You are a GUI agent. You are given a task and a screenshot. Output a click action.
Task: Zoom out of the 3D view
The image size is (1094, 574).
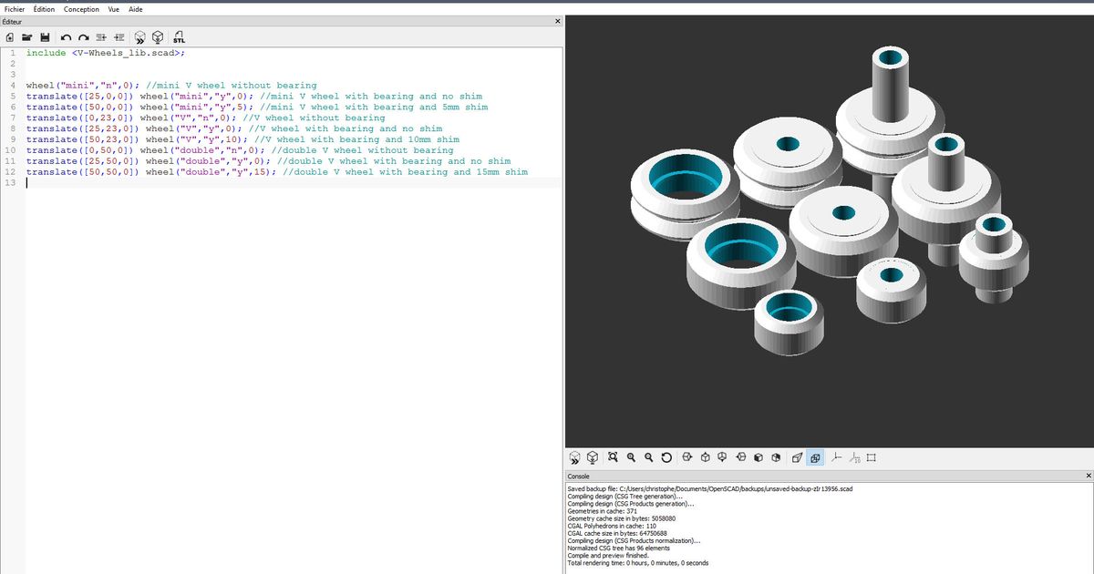pos(649,457)
